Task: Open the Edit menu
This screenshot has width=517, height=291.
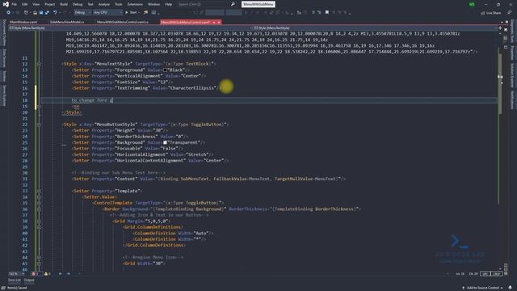Action: click(25, 4)
